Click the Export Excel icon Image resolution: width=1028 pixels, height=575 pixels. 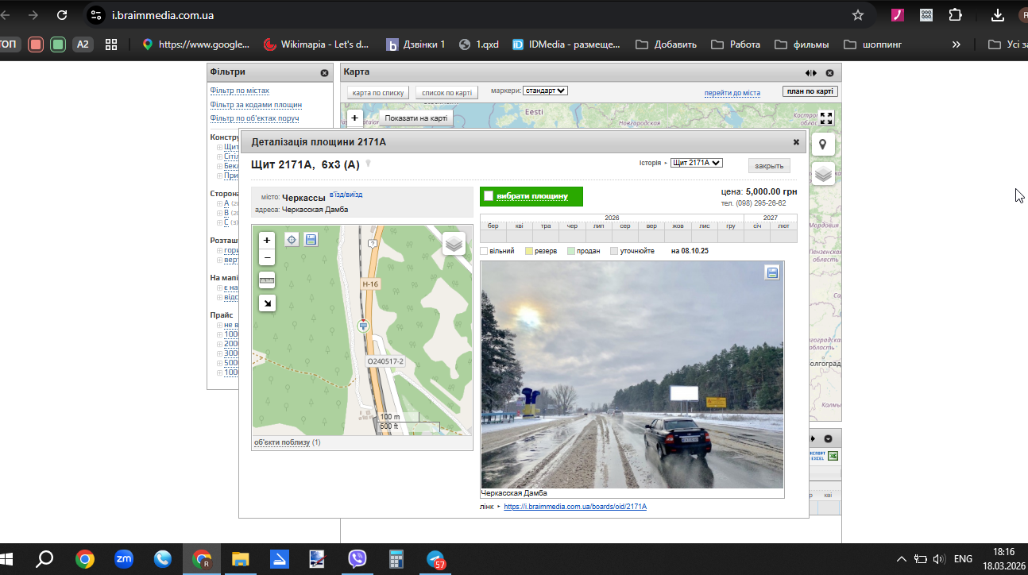tap(833, 456)
